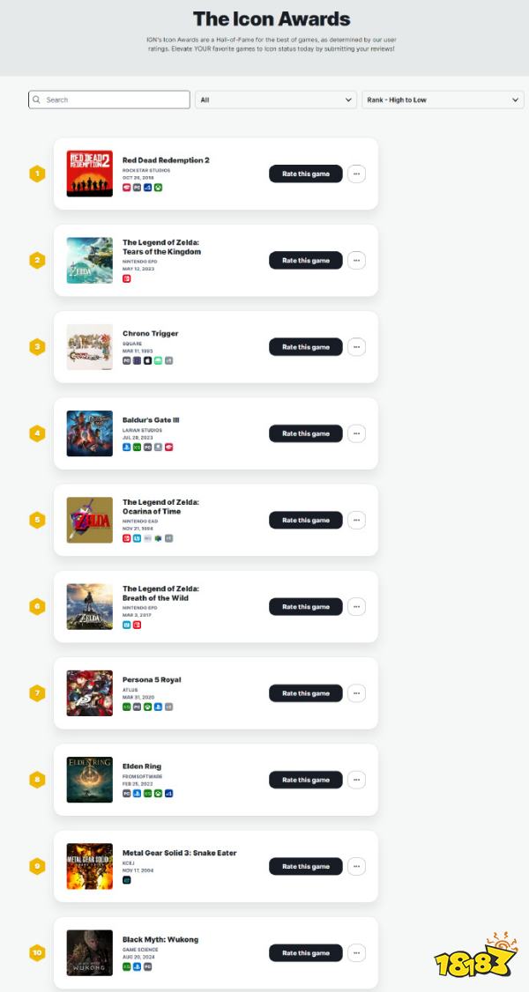Open more options for Elden Ring

coord(356,780)
